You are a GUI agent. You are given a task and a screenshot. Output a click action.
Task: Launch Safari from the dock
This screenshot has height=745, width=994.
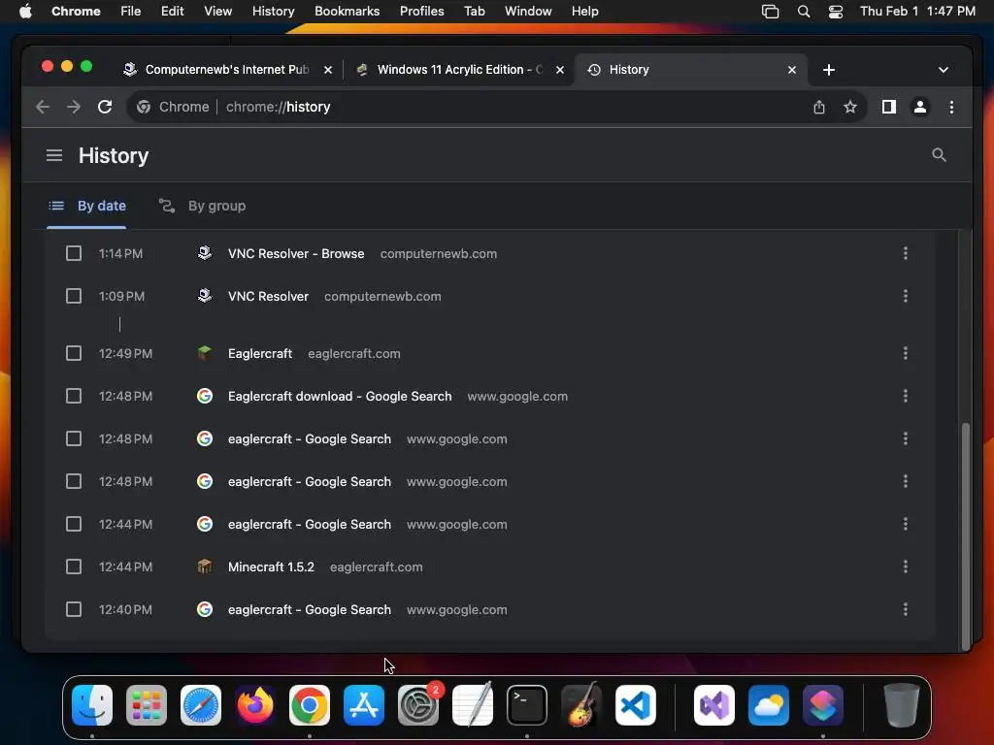[201, 705]
